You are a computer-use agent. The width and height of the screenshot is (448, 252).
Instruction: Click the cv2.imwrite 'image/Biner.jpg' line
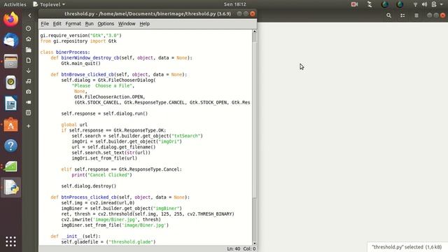[111, 219]
